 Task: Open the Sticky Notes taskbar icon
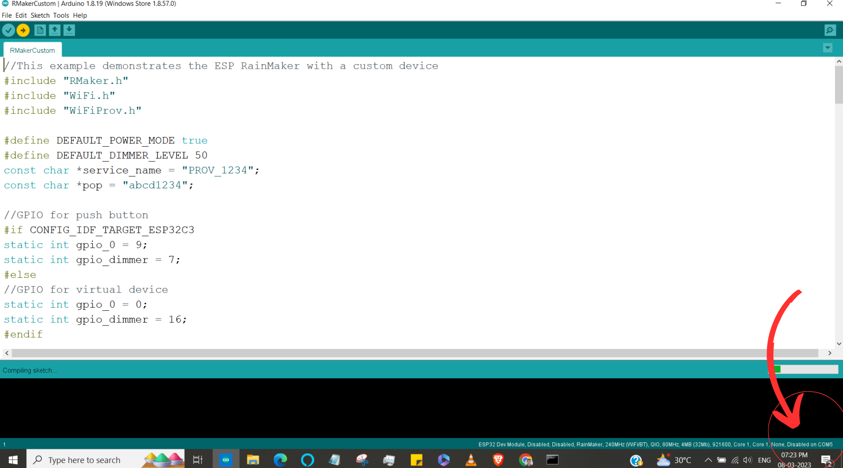[416, 460]
